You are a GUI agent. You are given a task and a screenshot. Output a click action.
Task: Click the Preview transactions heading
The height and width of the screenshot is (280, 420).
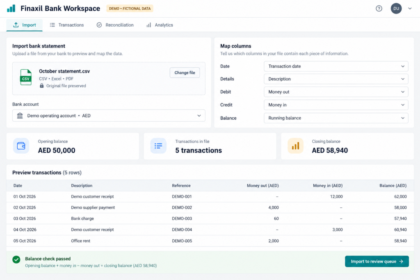[37, 173]
